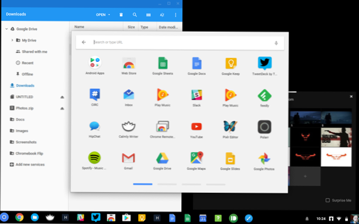Open the dropdown arrow next to OPEN
This screenshot has width=359, height=224.
coord(109,14)
